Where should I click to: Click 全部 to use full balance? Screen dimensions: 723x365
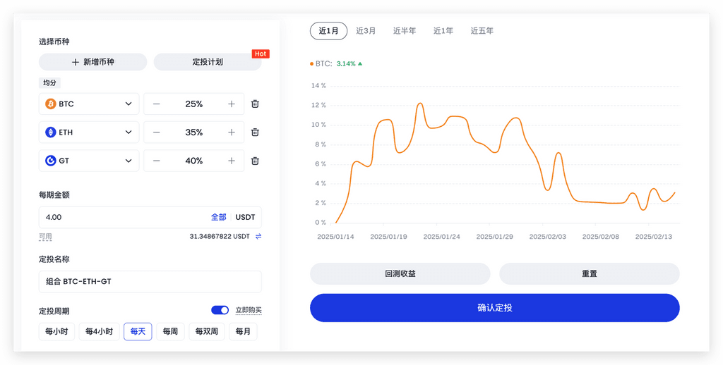[x=218, y=217]
